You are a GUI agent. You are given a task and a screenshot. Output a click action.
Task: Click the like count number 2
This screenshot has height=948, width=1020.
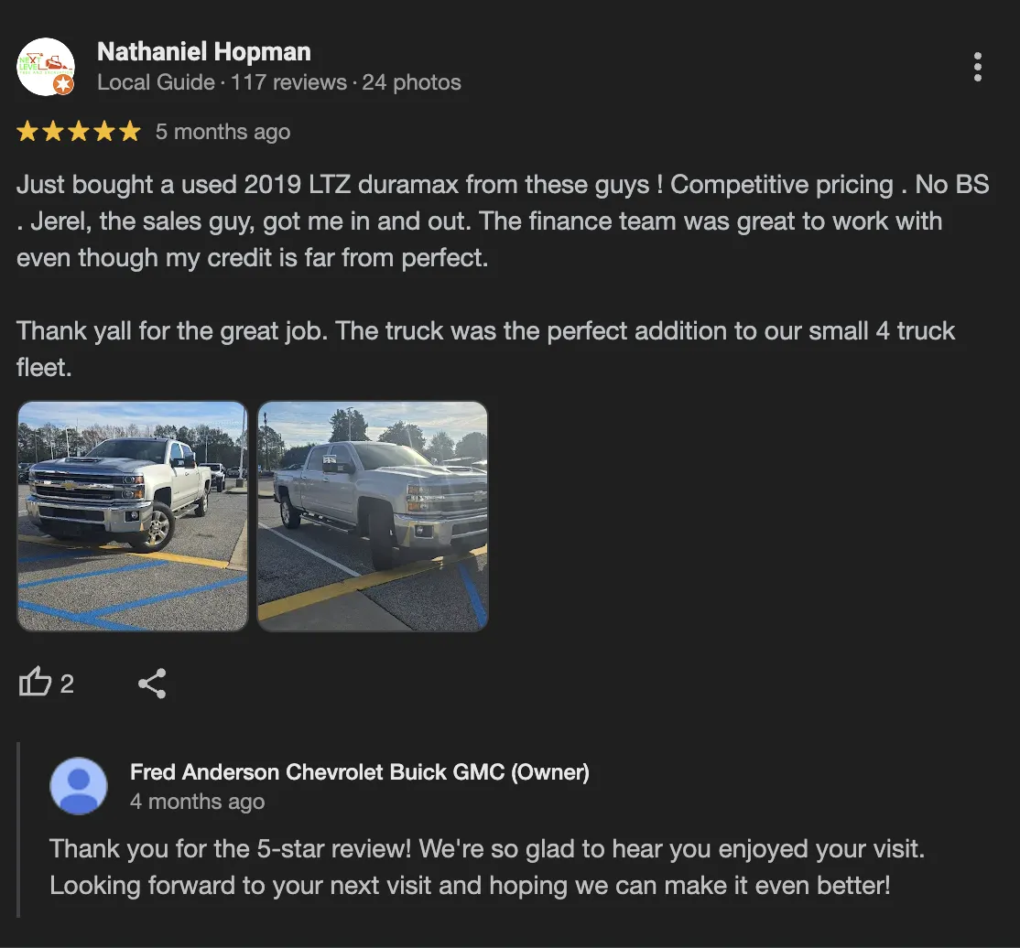67,684
